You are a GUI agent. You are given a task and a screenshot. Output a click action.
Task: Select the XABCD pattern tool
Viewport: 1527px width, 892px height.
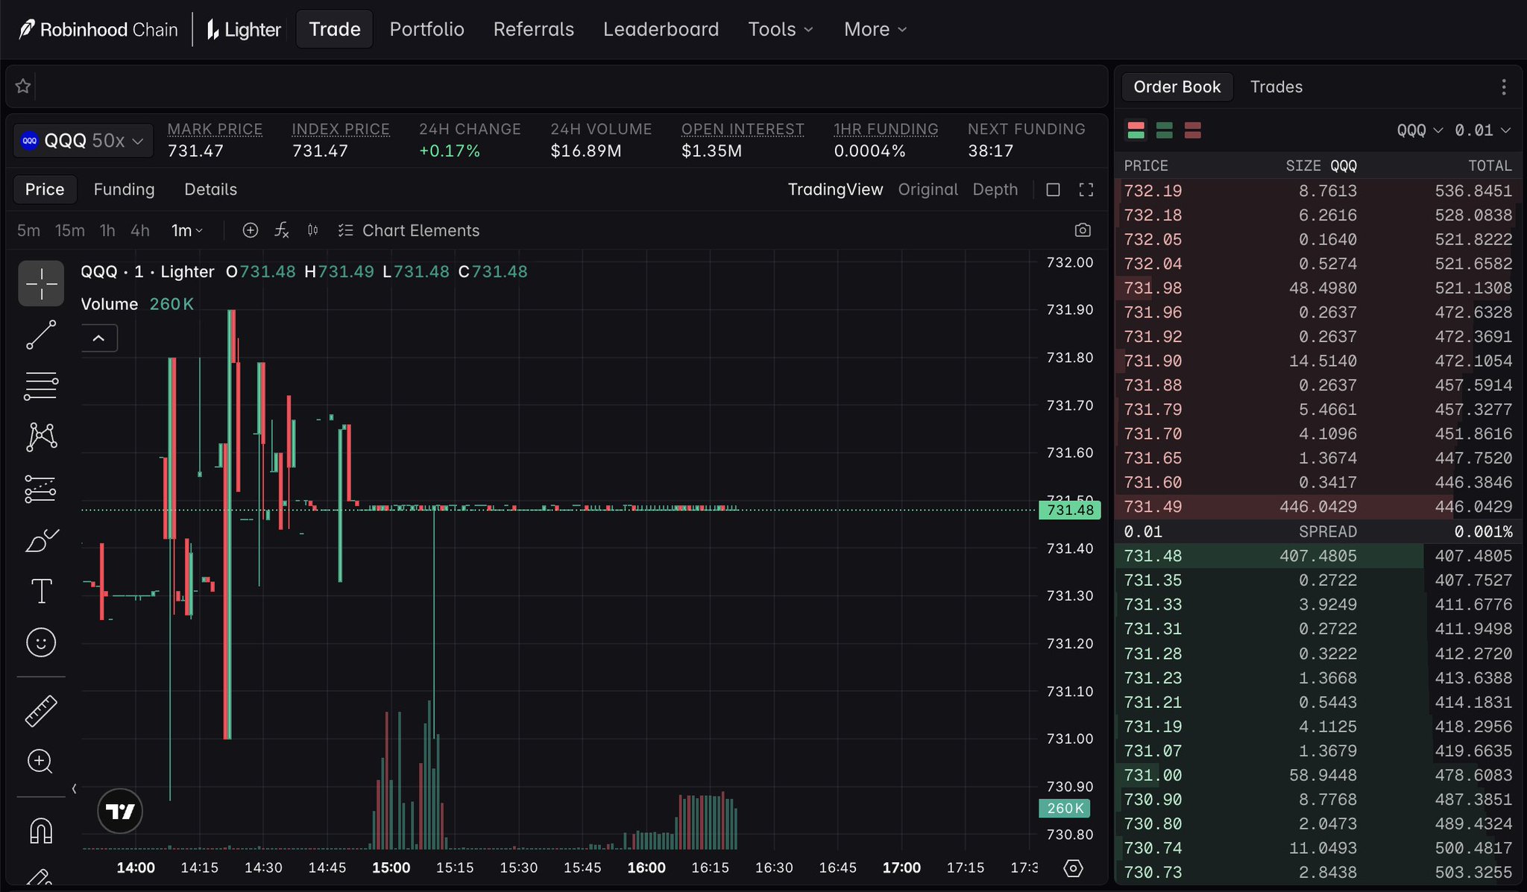41,437
